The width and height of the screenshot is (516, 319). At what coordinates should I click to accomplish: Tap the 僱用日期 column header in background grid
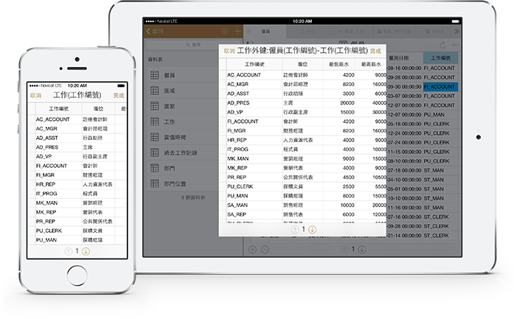point(399,58)
